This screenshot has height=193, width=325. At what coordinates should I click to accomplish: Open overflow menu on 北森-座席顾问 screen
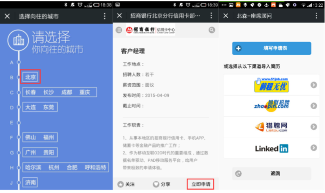pyautogui.click(x=316, y=16)
